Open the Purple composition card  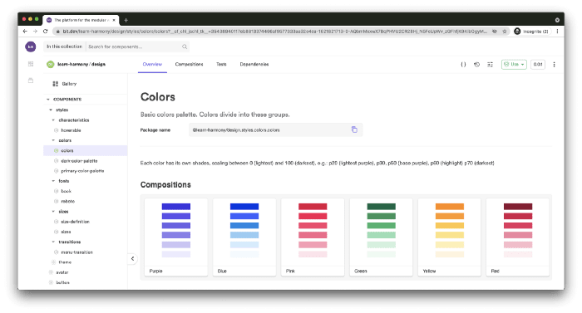pyautogui.click(x=176, y=237)
